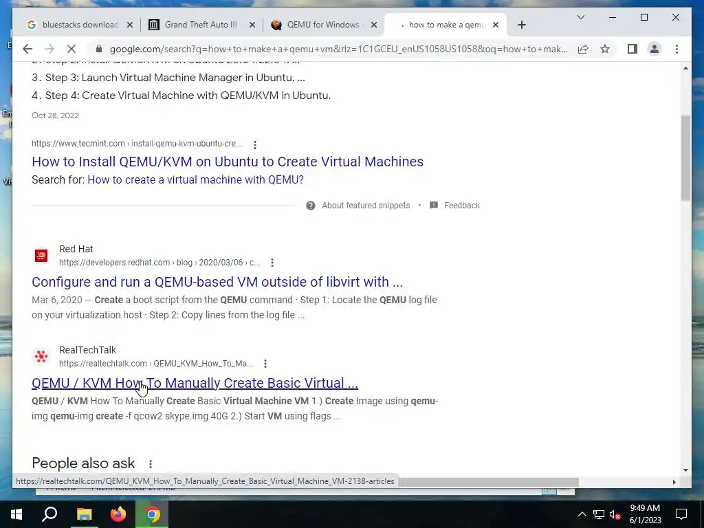Open network status tray icon

click(x=599, y=514)
